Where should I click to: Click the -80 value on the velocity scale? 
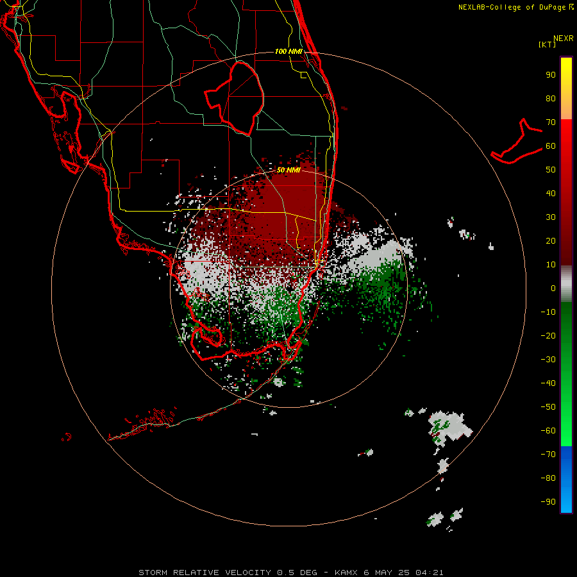pyautogui.click(x=548, y=478)
